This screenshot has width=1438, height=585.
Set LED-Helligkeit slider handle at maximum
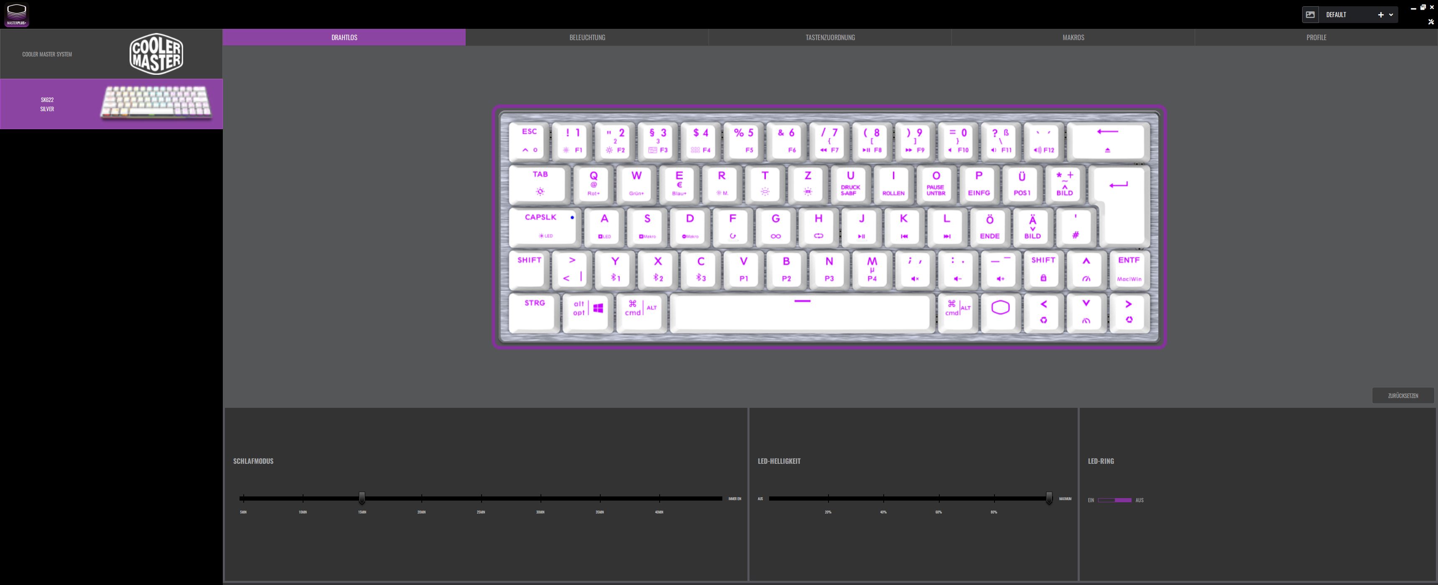pyautogui.click(x=1049, y=498)
